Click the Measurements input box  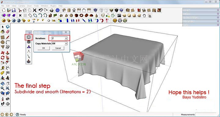(206, 115)
